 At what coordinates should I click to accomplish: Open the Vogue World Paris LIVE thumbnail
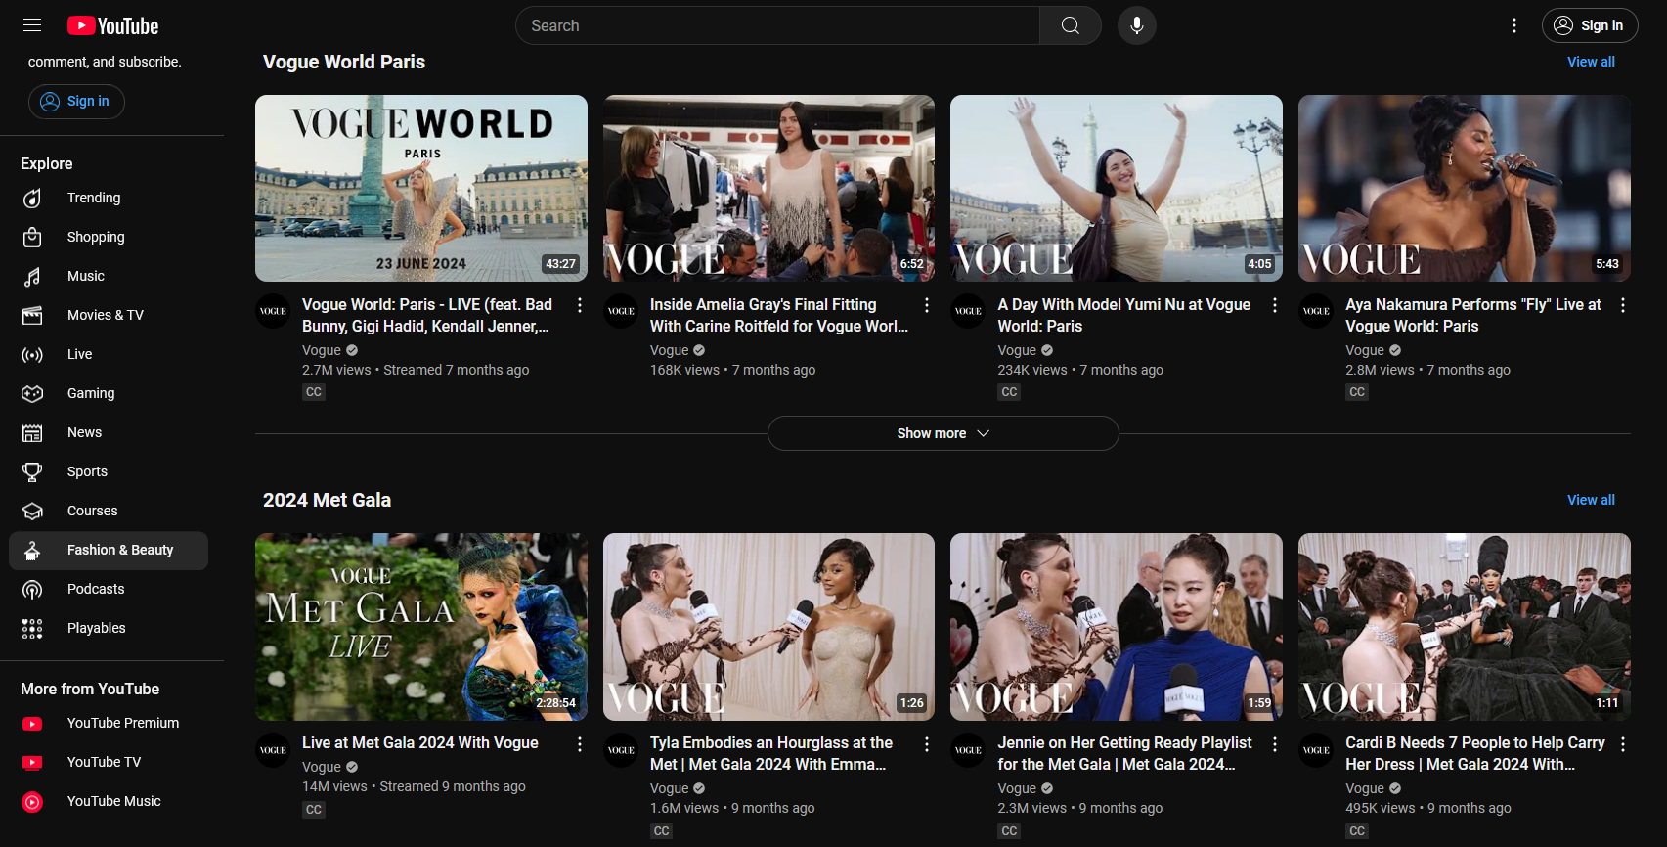421,188
